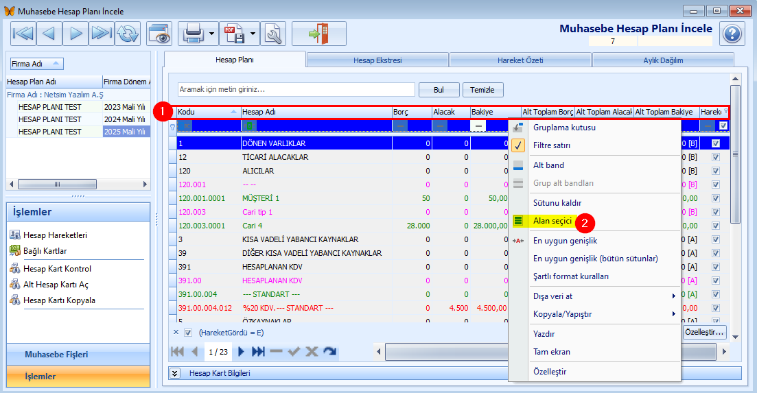This screenshot has height=393, width=757.
Task: Click the refresh icon in the toolbar
Action: (127, 33)
